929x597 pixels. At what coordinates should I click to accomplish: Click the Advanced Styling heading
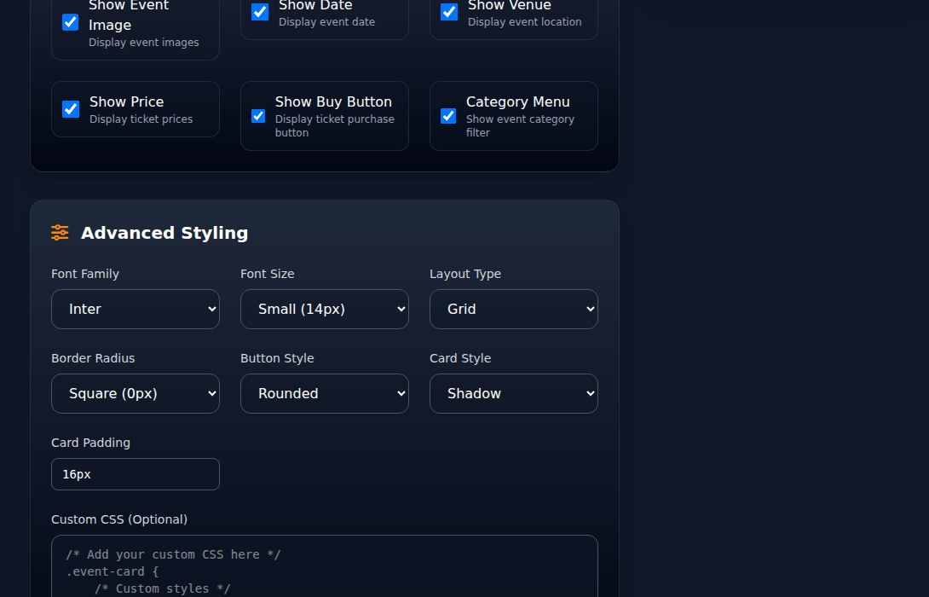tap(164, 233)
